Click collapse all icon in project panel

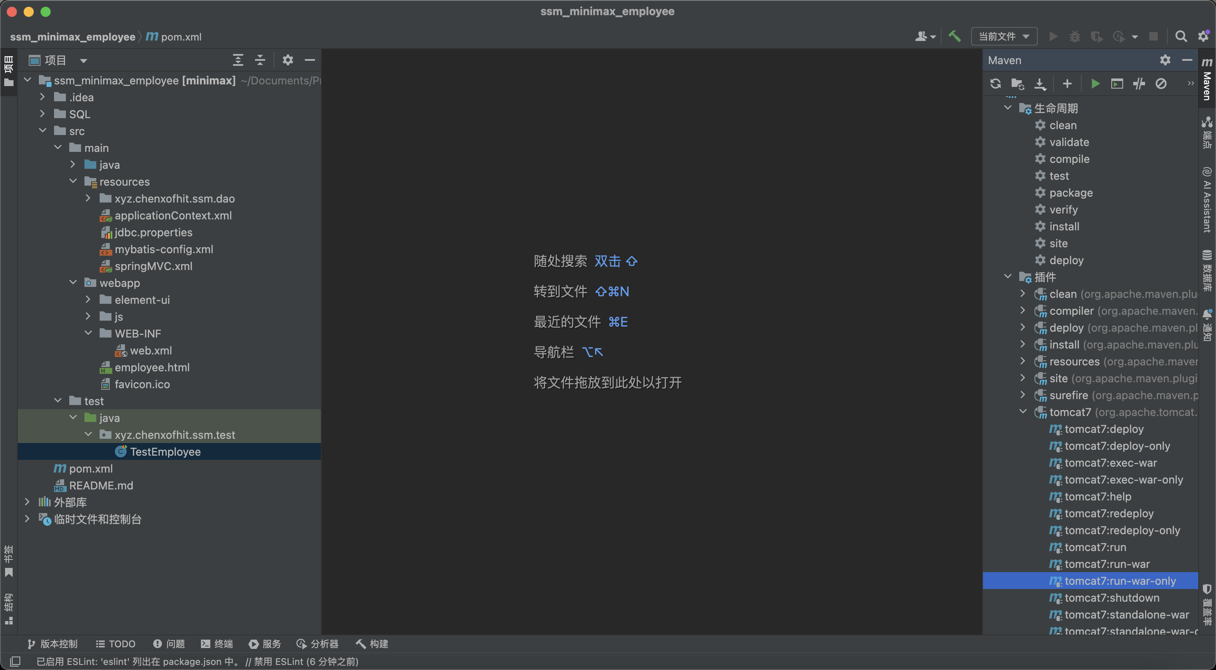point(260,60)
